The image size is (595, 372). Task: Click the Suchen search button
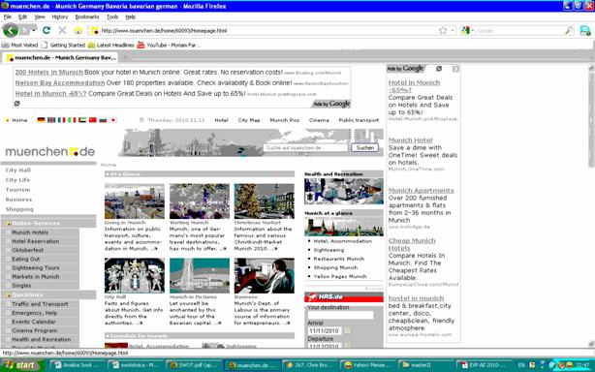(x=365, y=147)
